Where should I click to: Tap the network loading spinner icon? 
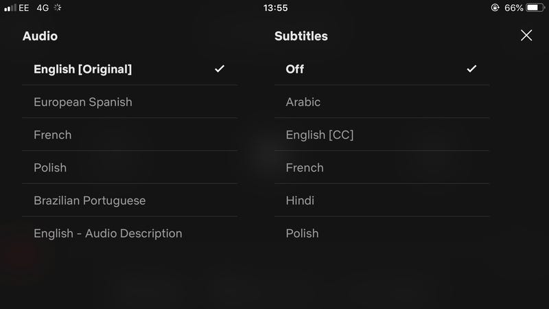[57, 8]
